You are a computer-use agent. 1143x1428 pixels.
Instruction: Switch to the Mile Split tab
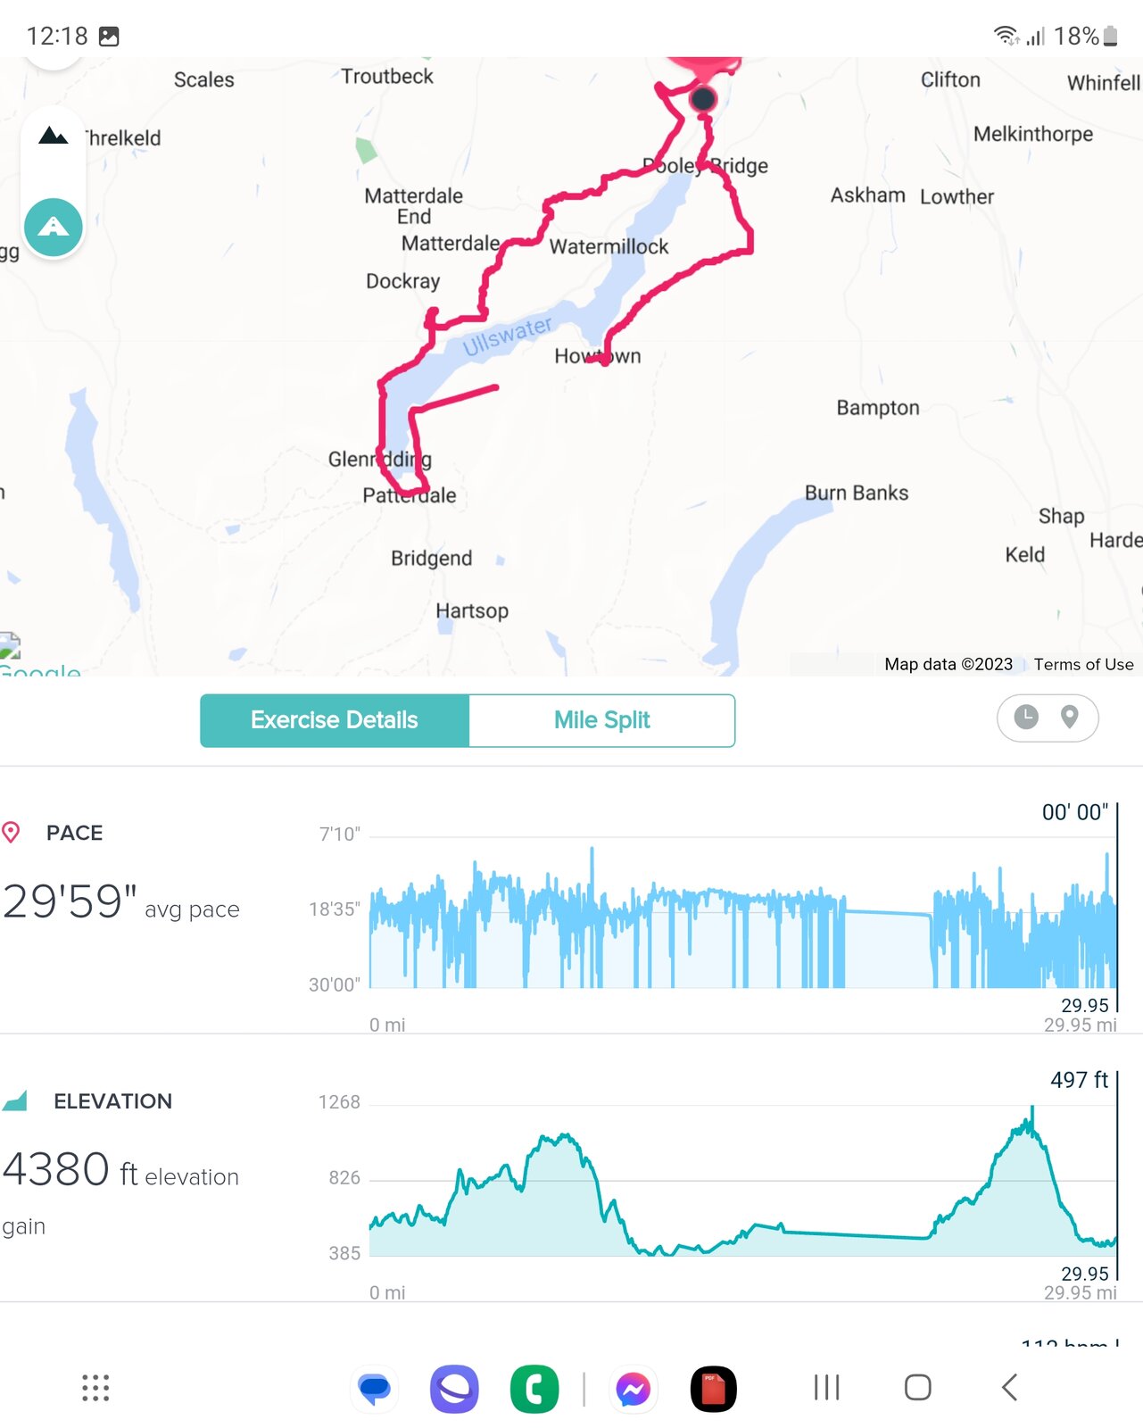point(601,720)
